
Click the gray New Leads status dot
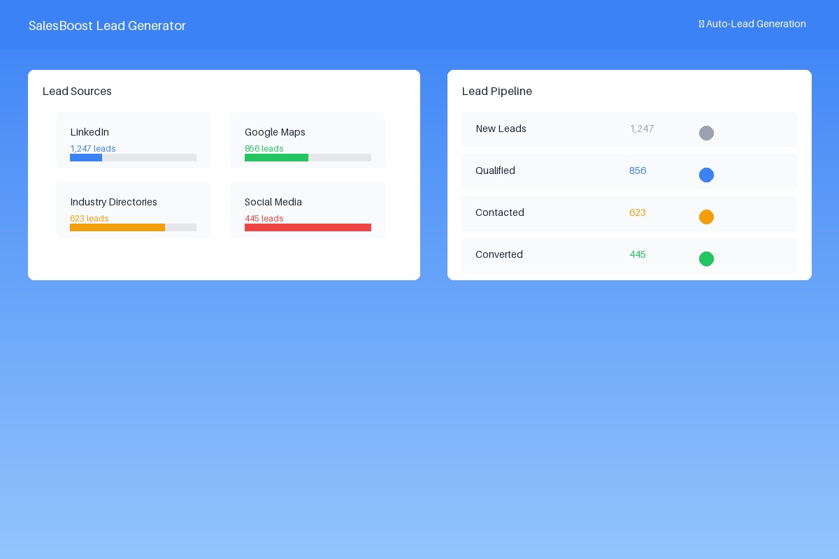click(x=706, y=133)
